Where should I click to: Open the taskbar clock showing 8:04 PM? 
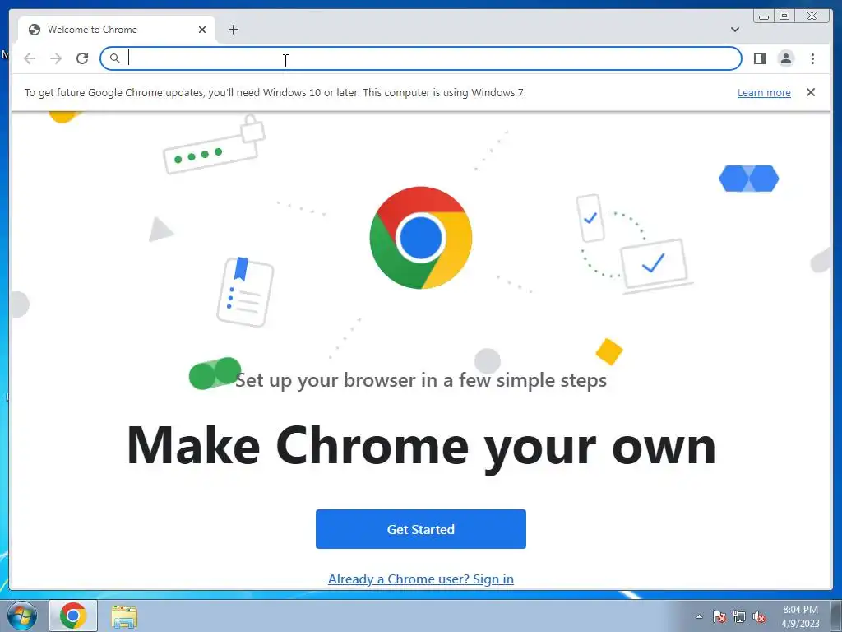pyautogui.click(x=800, y=616)
